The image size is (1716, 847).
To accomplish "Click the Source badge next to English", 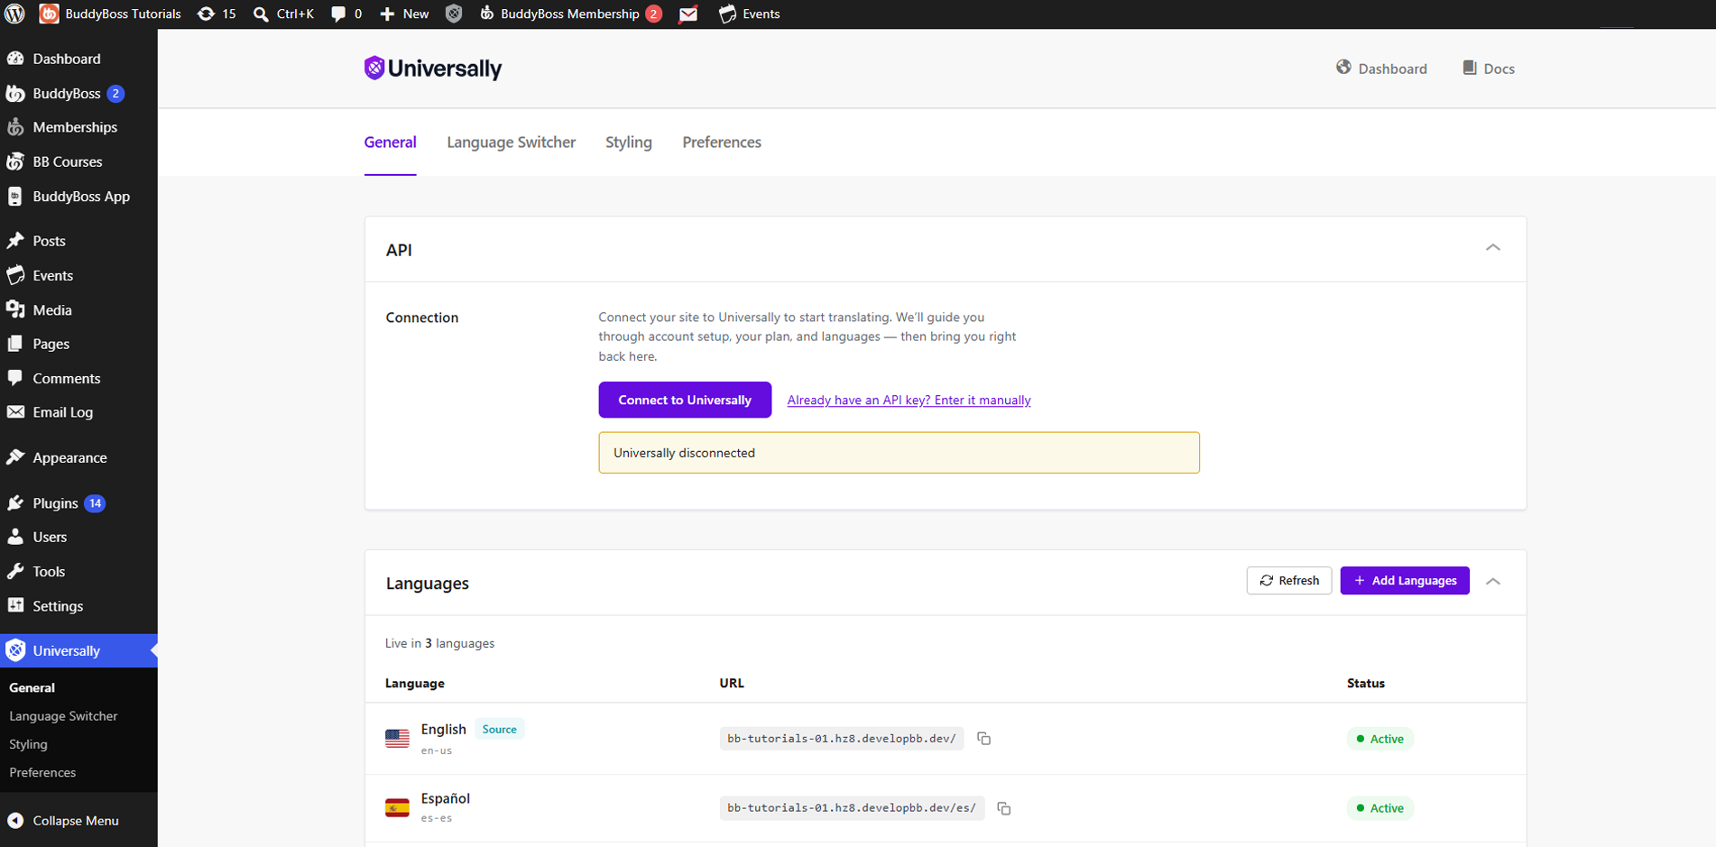I will click(499, 729).
